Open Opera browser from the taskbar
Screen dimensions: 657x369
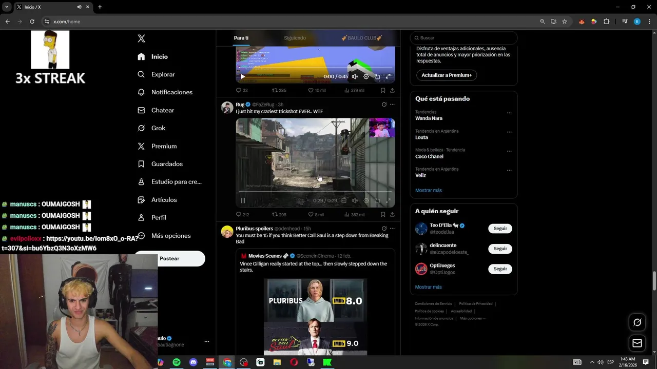(x=294, y=362)
